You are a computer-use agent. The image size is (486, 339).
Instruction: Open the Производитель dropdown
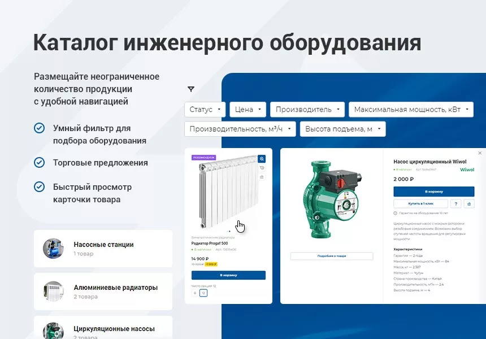[x=307, y=109]
